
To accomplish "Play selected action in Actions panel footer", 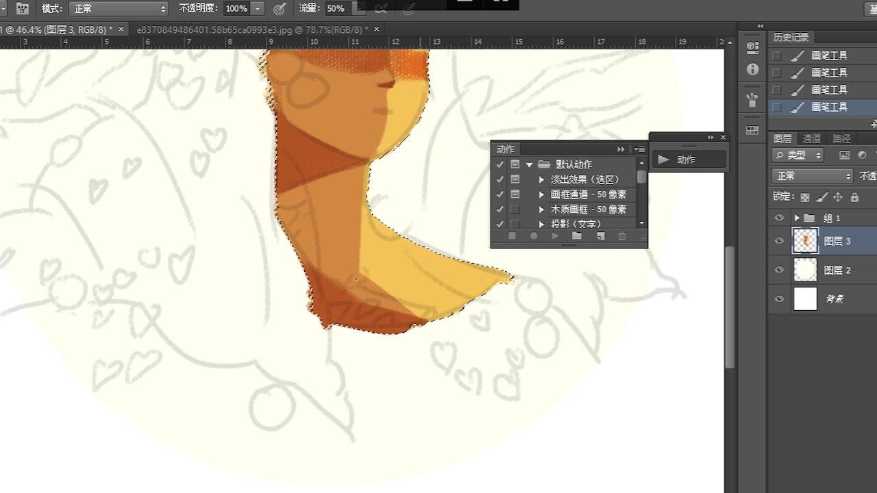I will pos(556,236).
